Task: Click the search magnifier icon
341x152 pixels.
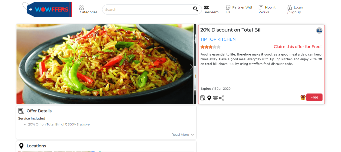Action: tap(195, 9)
